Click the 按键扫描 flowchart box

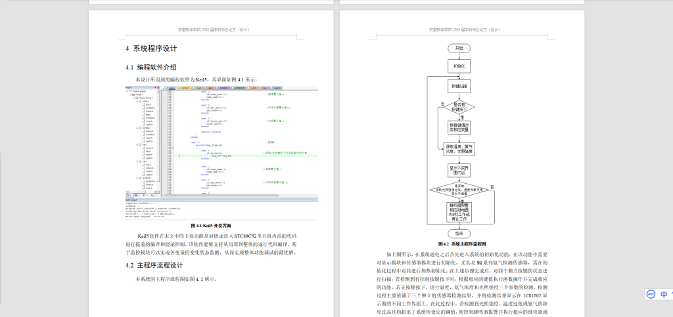pos(459,86)
